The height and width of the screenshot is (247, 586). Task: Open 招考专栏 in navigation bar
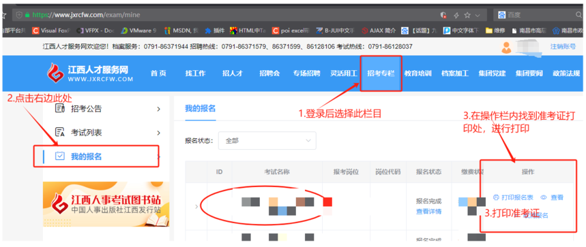(x=381, y=73)
